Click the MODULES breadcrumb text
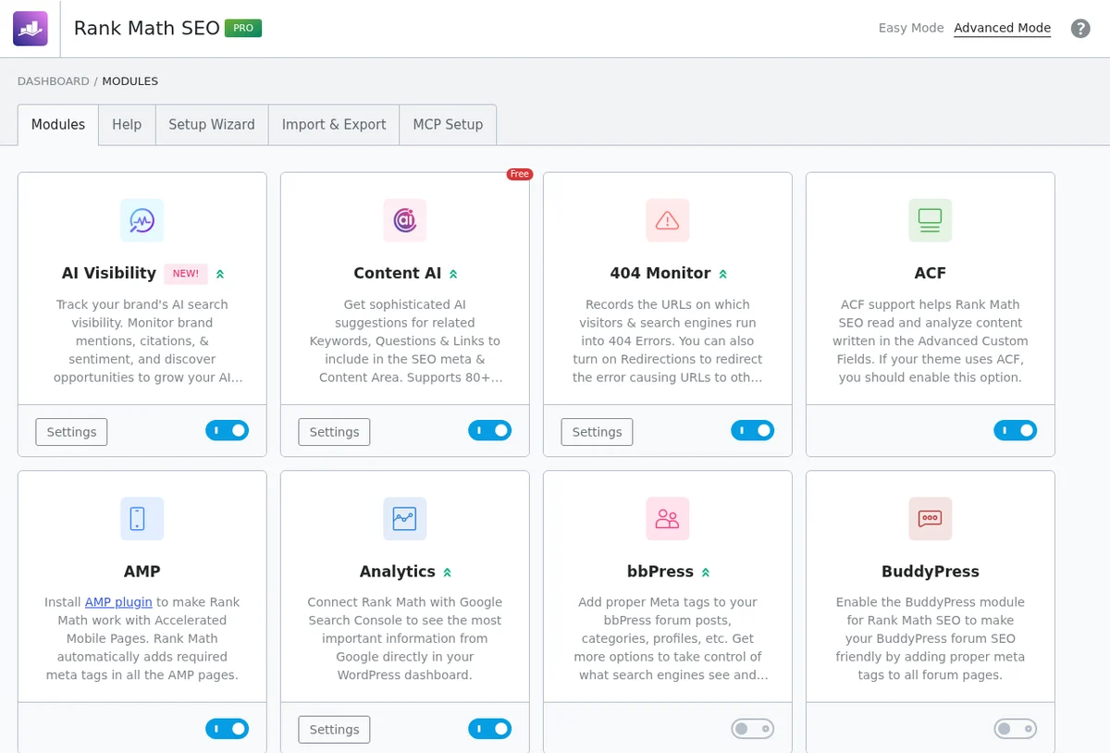The image size is (1110, 753). pos(130,81)
